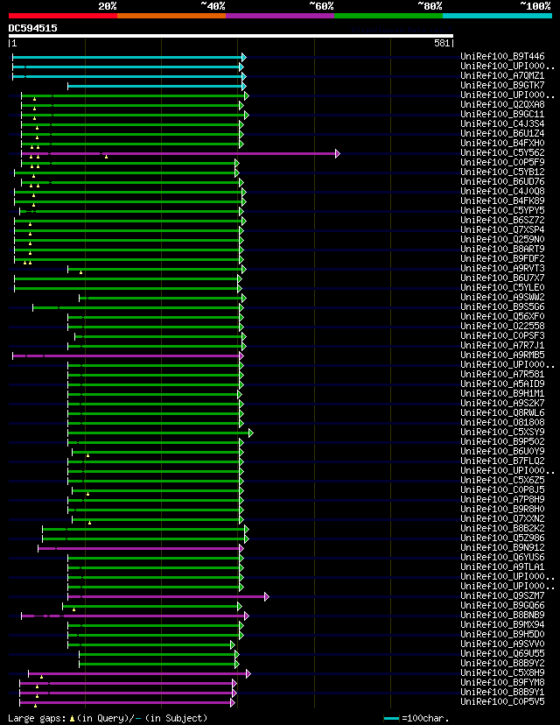Open hit UniRef100_B9FDF2

pyautogui.click(x=502, y=258)
